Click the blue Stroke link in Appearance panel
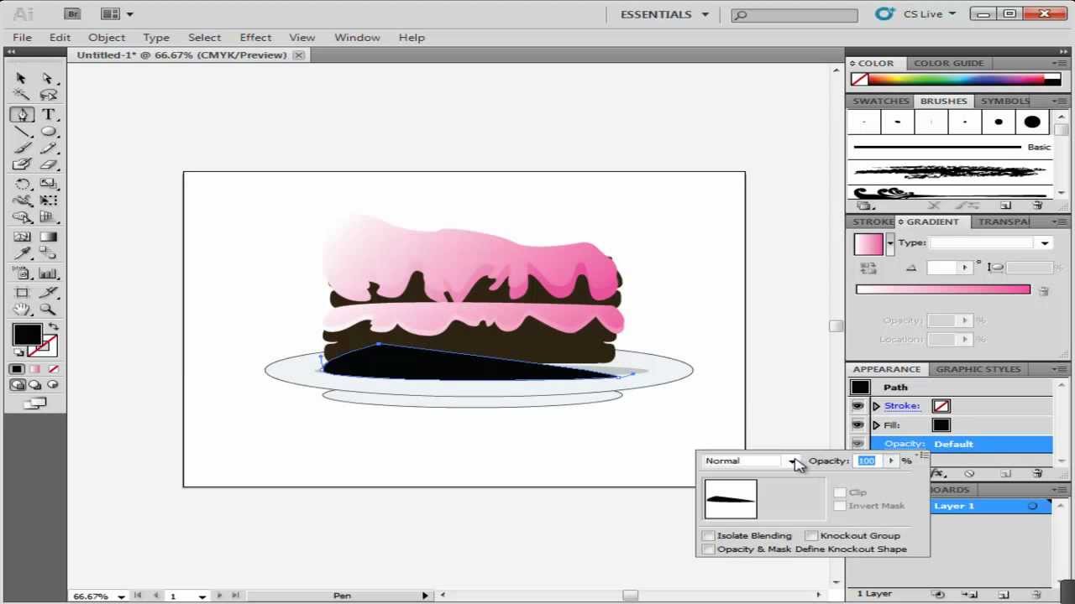This screenshot has width=1075, height=604. (901, 405)
